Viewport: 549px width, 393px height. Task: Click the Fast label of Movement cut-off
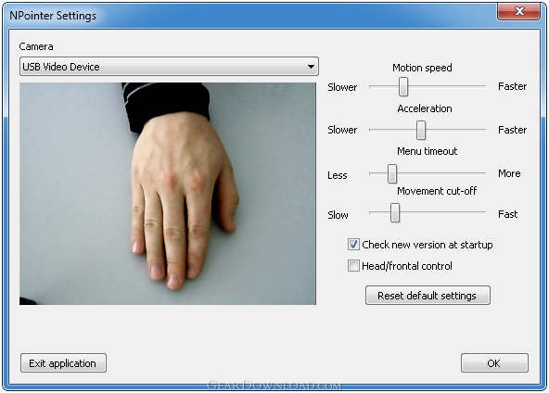click(x=507, y=214)
